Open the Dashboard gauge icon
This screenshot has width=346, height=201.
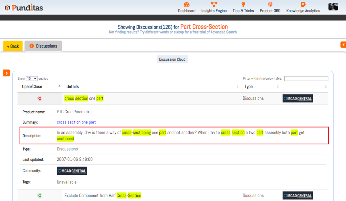[187, 5]
